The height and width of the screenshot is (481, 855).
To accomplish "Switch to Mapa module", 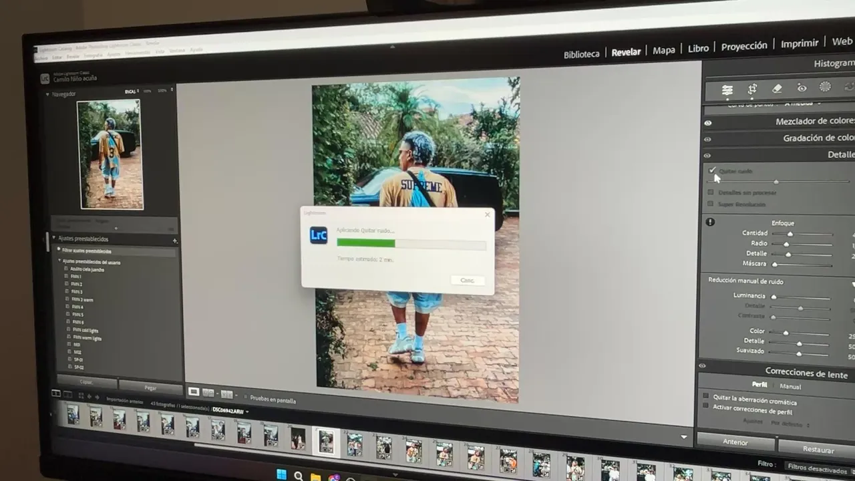I will coord(663,50).
